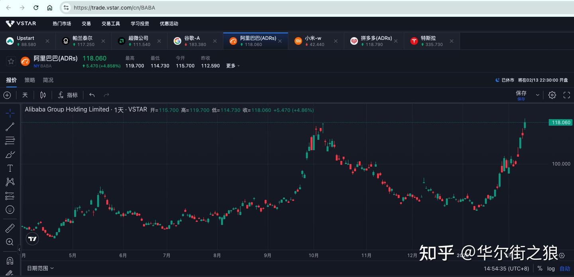Undo the last chart action
Image resolution: width=574 pixels, height=277 pixels.
click(92, 95)
